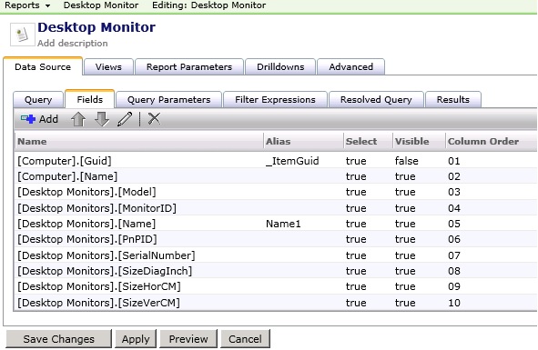Click the Save Changes button

pos(58,339)
